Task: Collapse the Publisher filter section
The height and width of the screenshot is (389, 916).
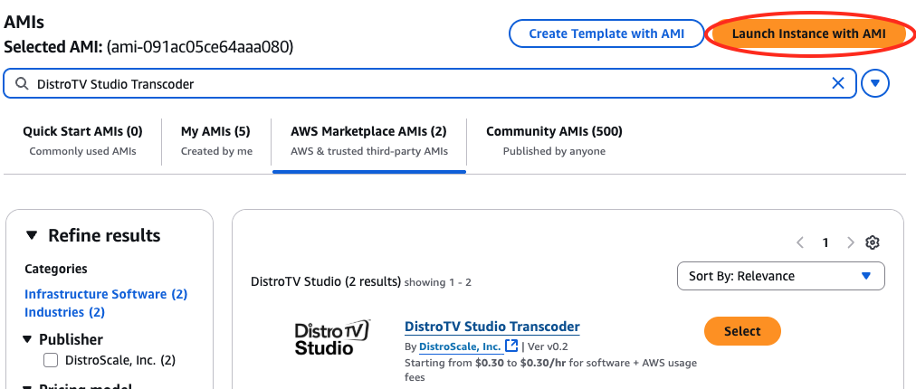Action: click(27, 339)
